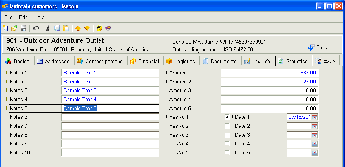Click the Contact: Mrs. Jamie White text
Screen dimensions: 345x167
[x=219, y=42]
